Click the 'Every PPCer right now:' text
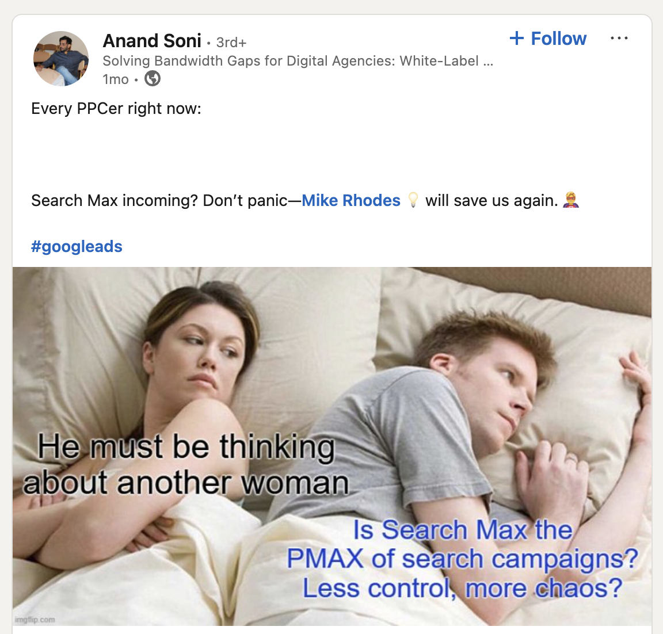This screenshot has height=634, width=663. pos(116,109)
